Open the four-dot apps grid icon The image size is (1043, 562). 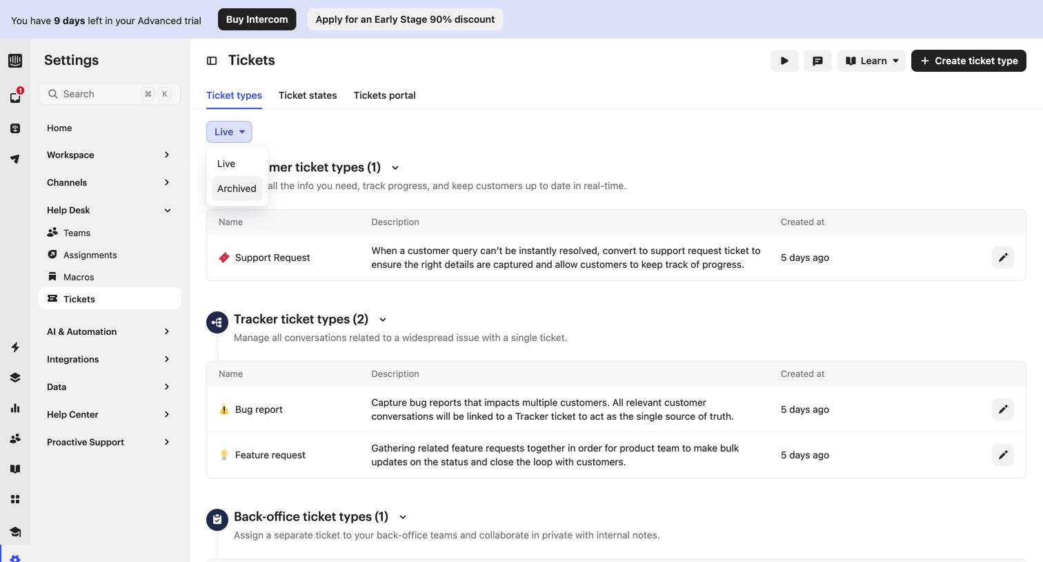15,499
